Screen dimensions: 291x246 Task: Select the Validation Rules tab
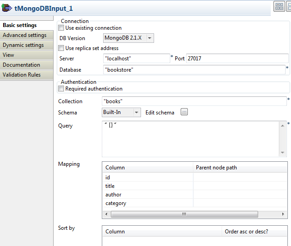point(22,75)
